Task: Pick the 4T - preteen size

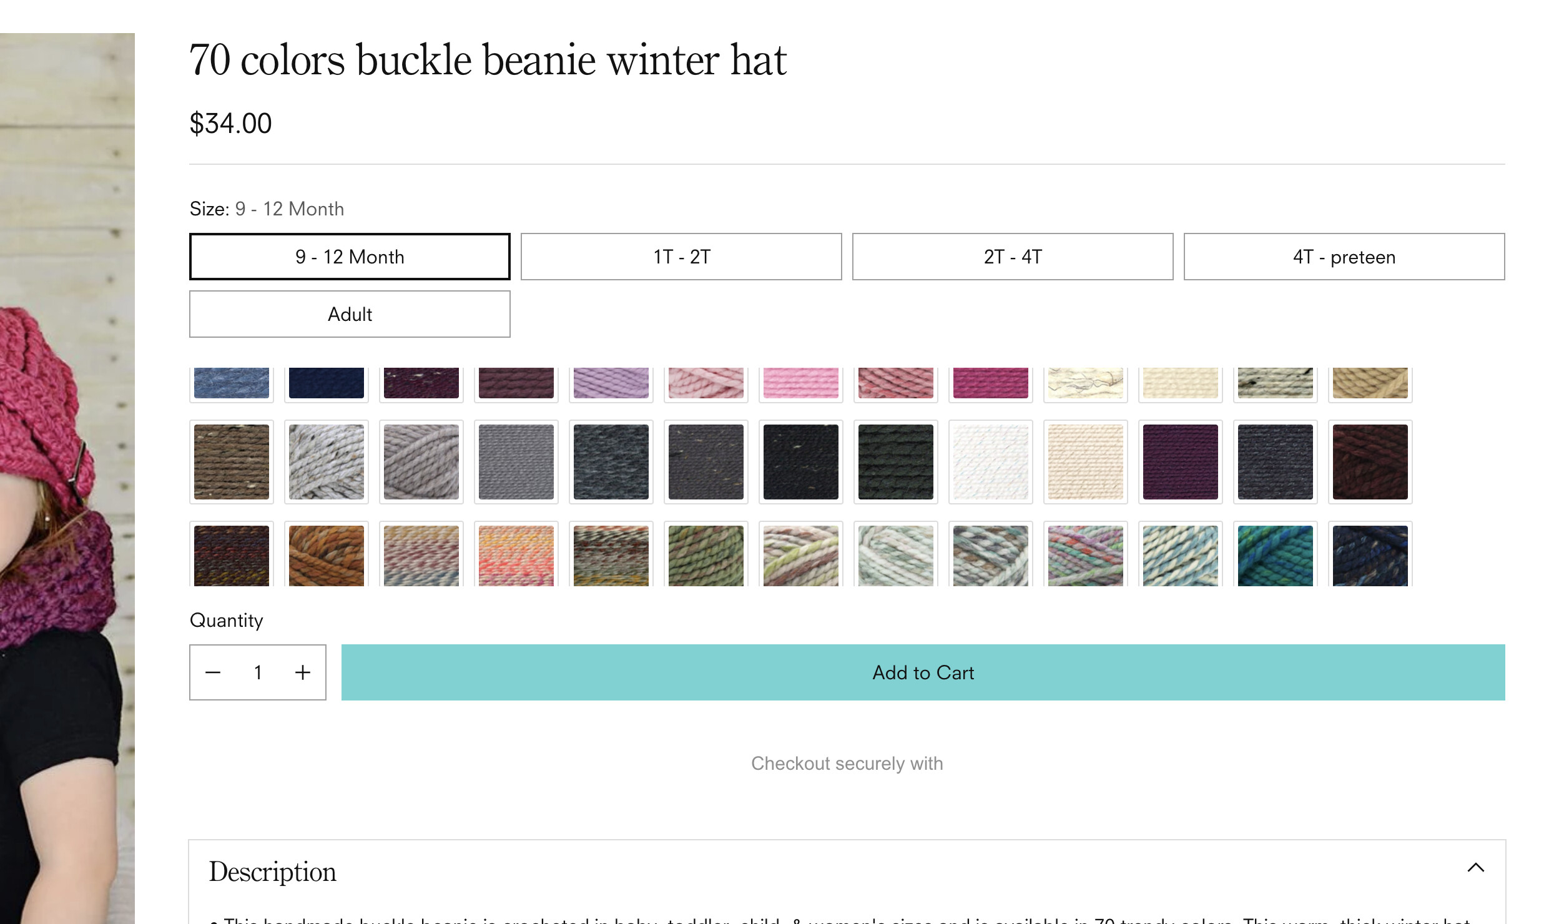Action: pos(1344,257)
